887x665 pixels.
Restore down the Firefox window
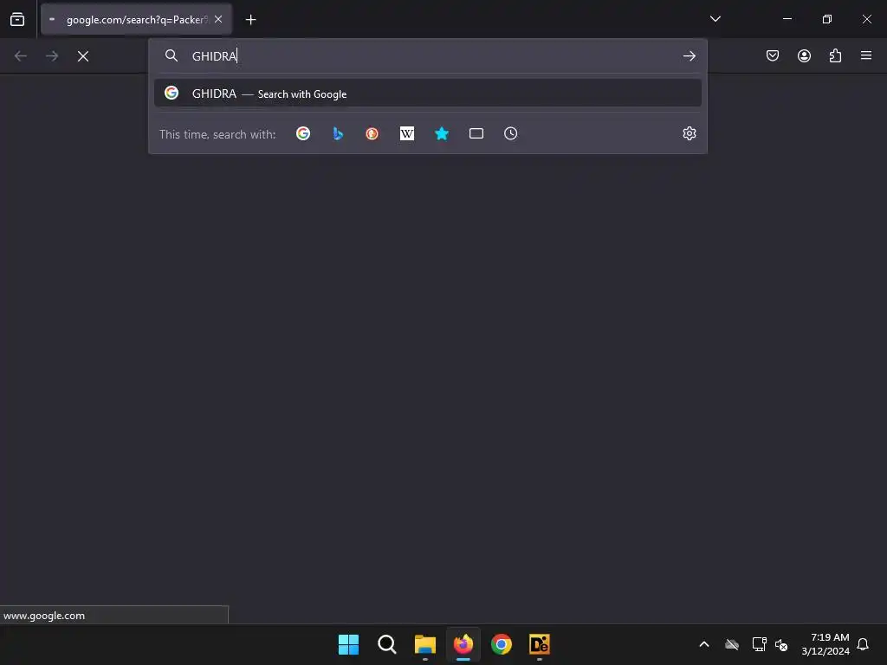(x=827, y=19)
